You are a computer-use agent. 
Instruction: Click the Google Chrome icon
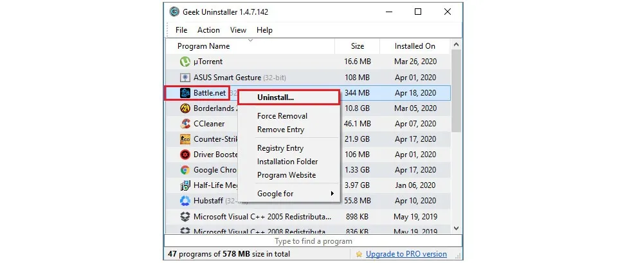click(x=185, y=170)
